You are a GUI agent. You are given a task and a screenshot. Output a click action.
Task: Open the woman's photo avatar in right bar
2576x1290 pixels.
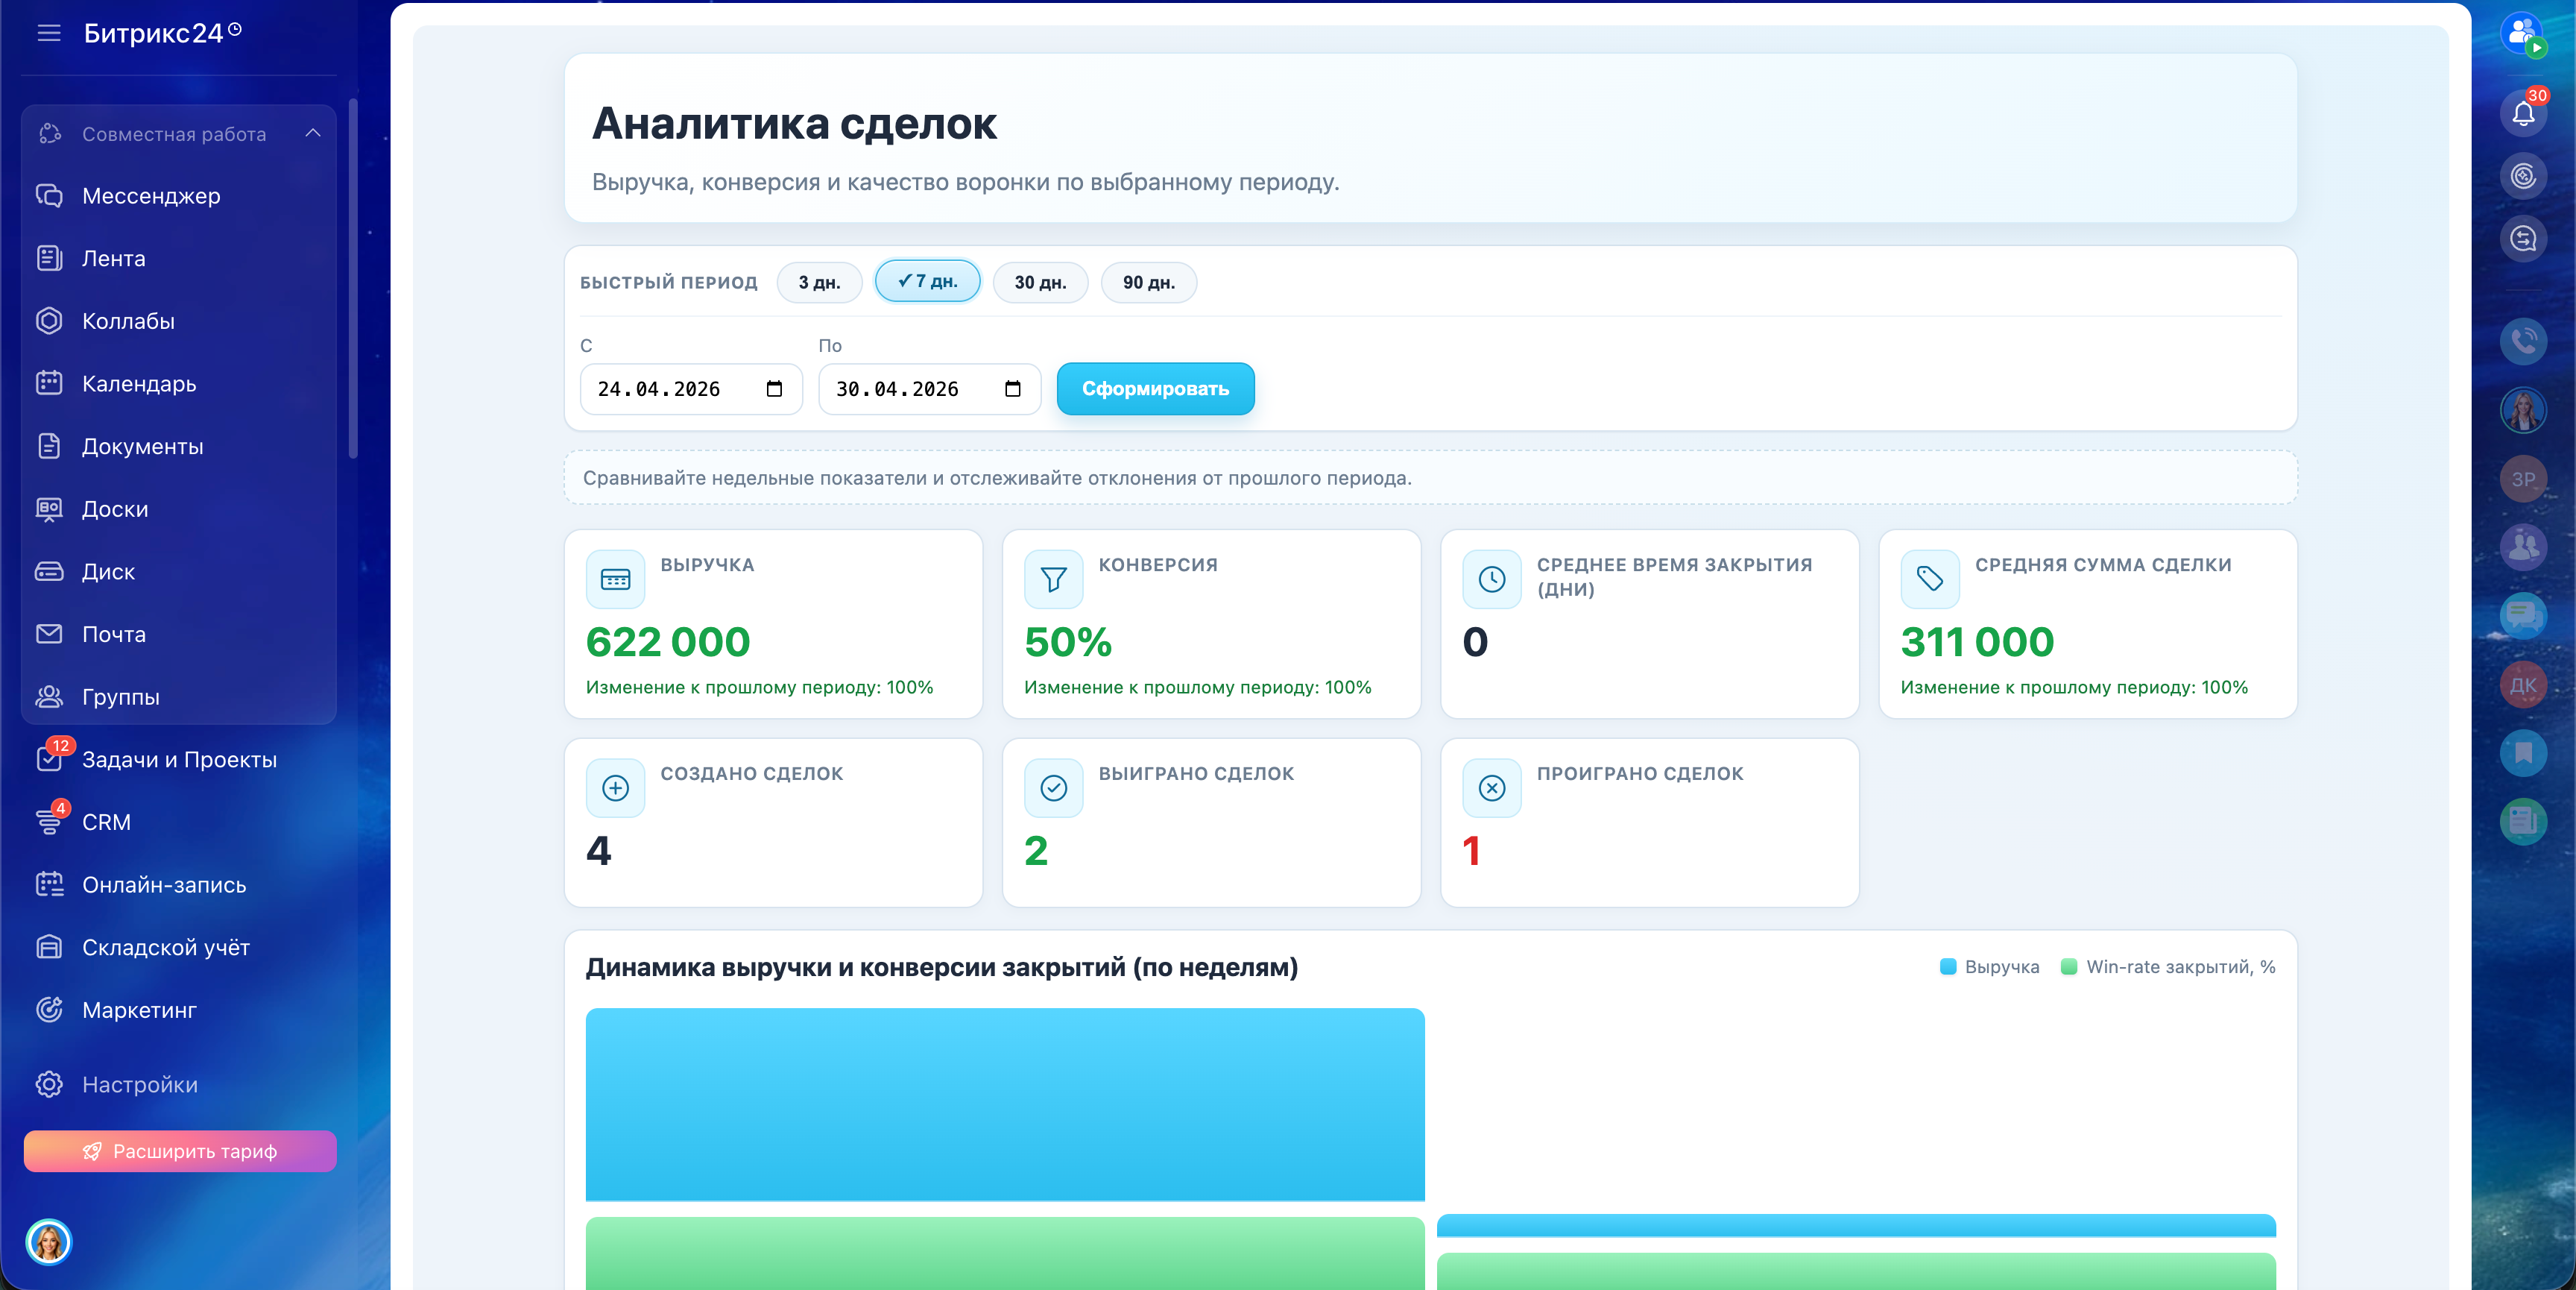pos(2523,410)
